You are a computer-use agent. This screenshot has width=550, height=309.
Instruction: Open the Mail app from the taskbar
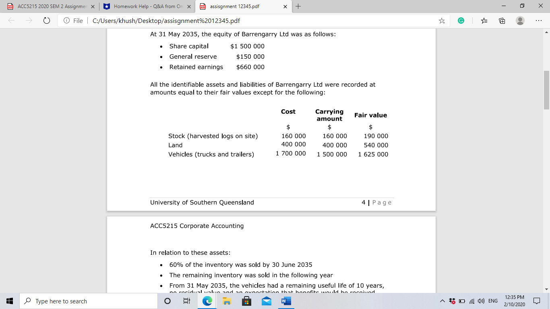(266, 301)
